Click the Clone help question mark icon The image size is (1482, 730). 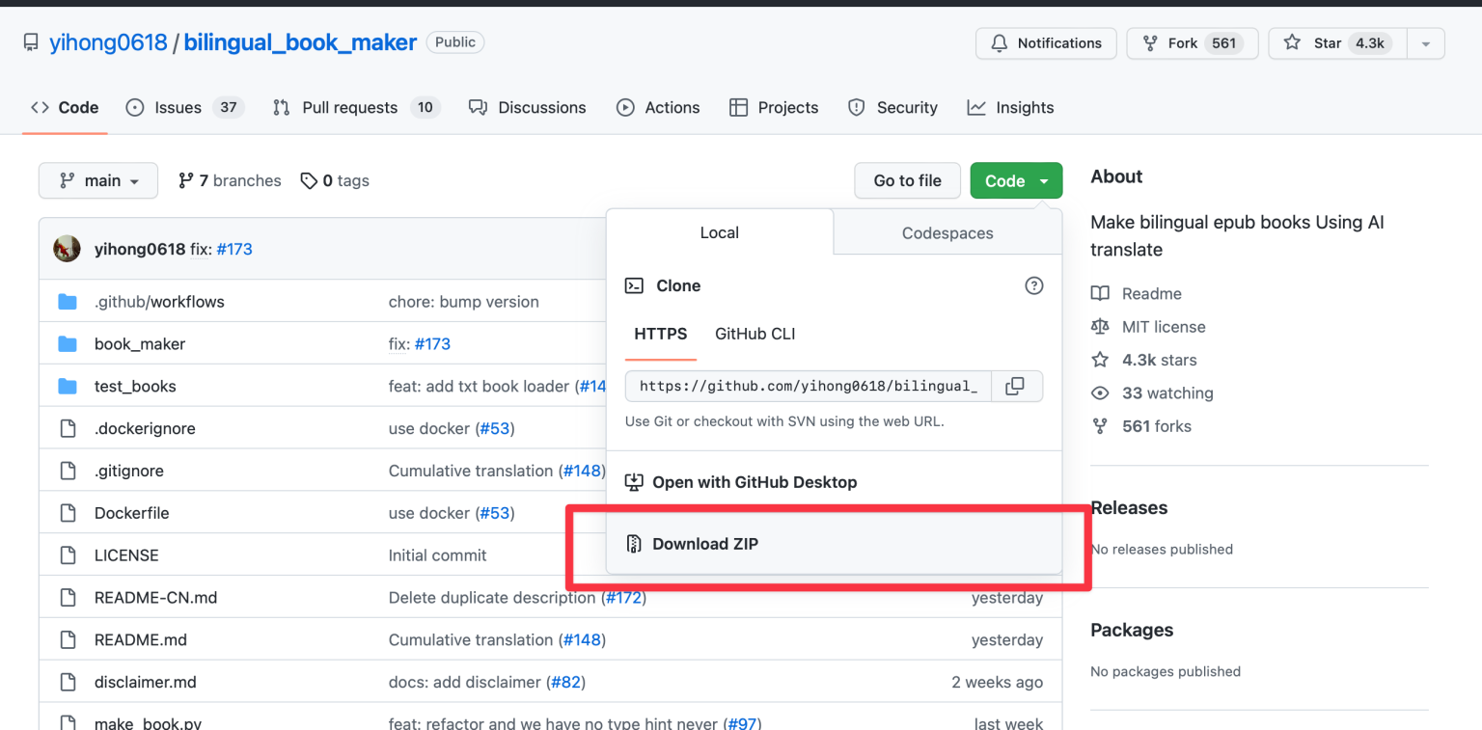pos(1033,285)
